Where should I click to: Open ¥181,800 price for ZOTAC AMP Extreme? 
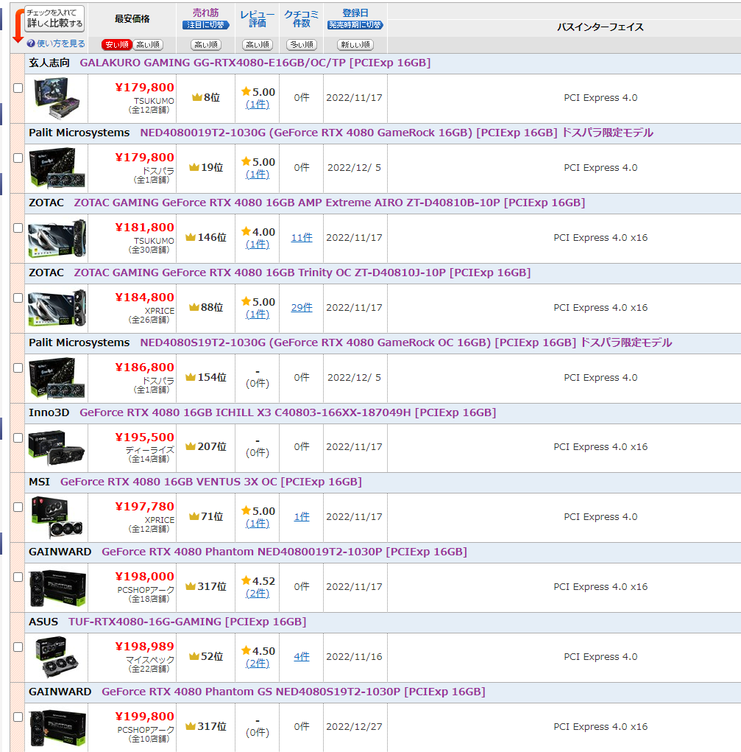tap(144, 228)
